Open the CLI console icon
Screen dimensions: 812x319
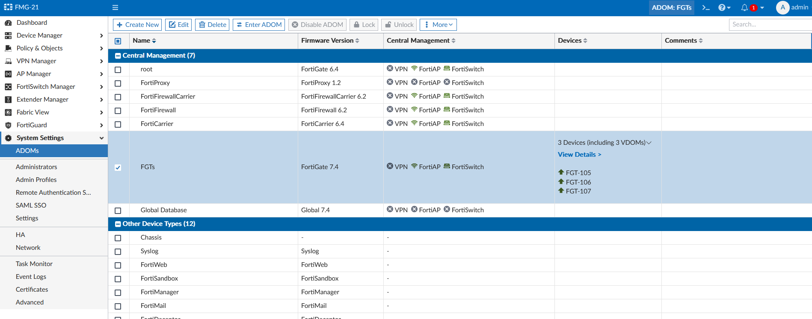(706, 8)
